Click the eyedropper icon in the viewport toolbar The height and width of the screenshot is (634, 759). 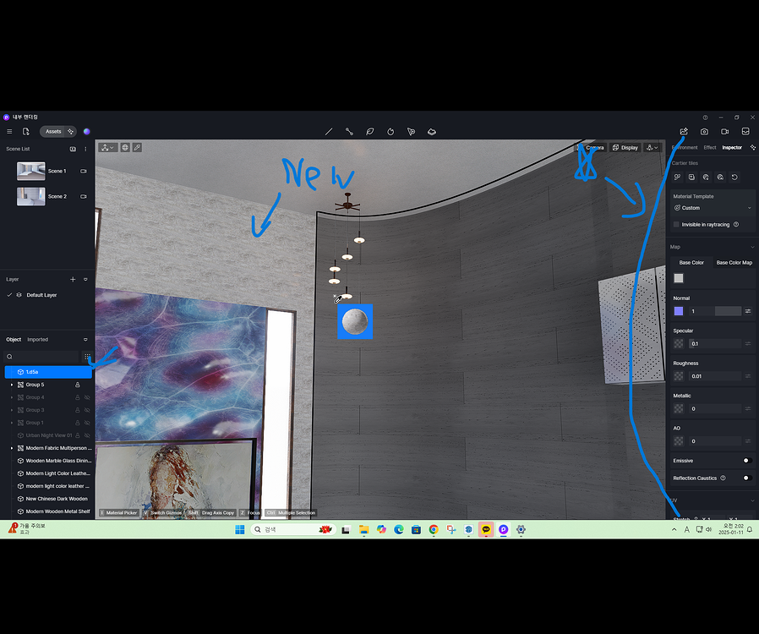137,147
